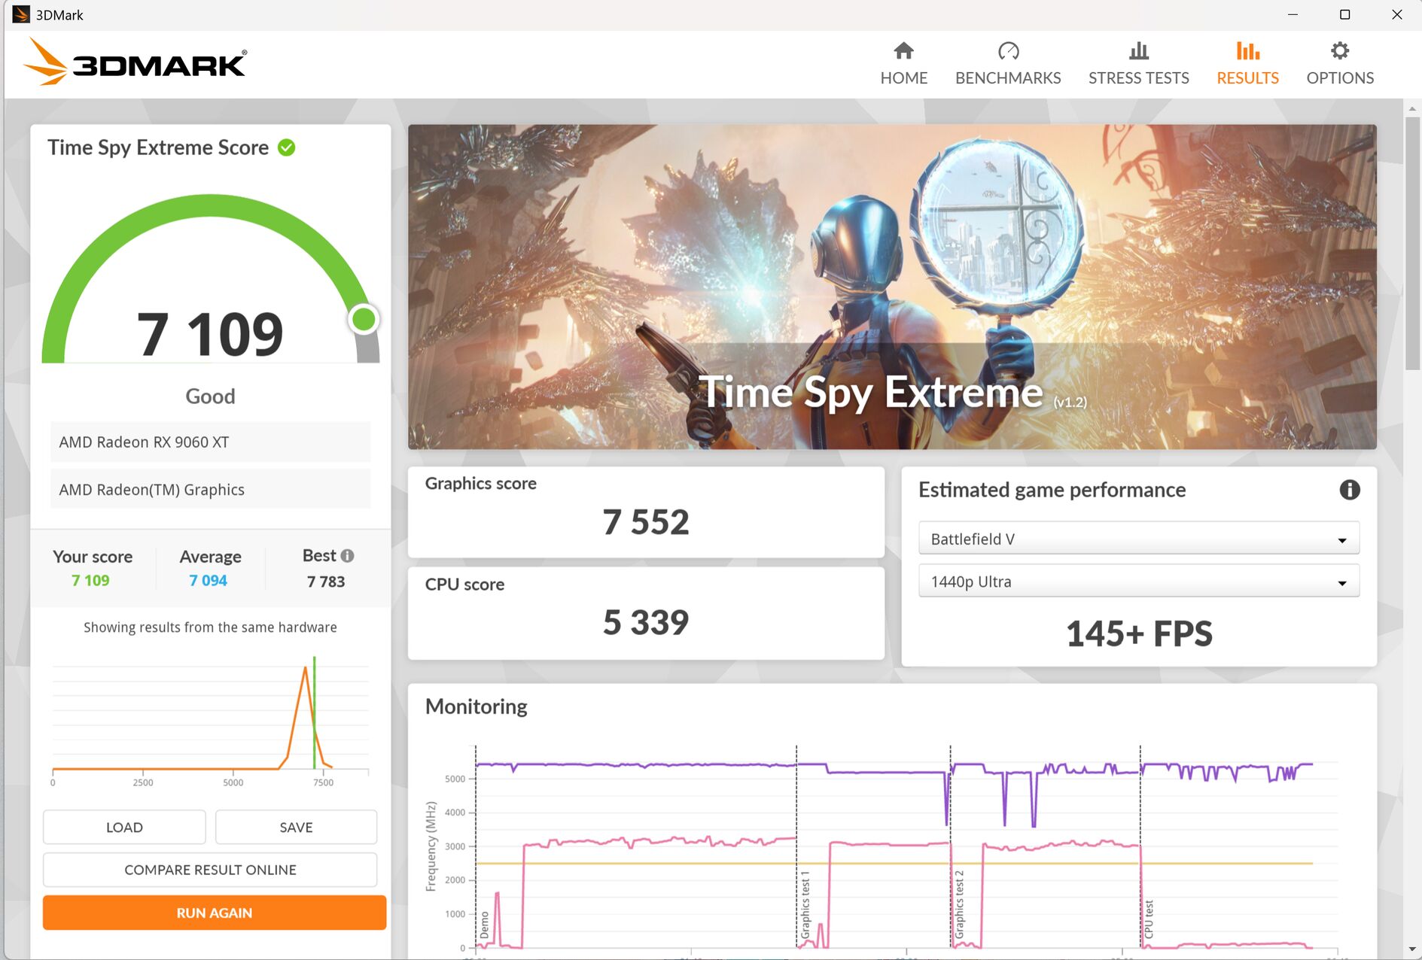The image size is (1422, 960).
Task: Click the Graphics score value 7 552
Action: pyautogui.click(x=646, y=522)
